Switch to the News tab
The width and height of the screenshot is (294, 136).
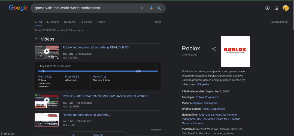click(69, 22)
